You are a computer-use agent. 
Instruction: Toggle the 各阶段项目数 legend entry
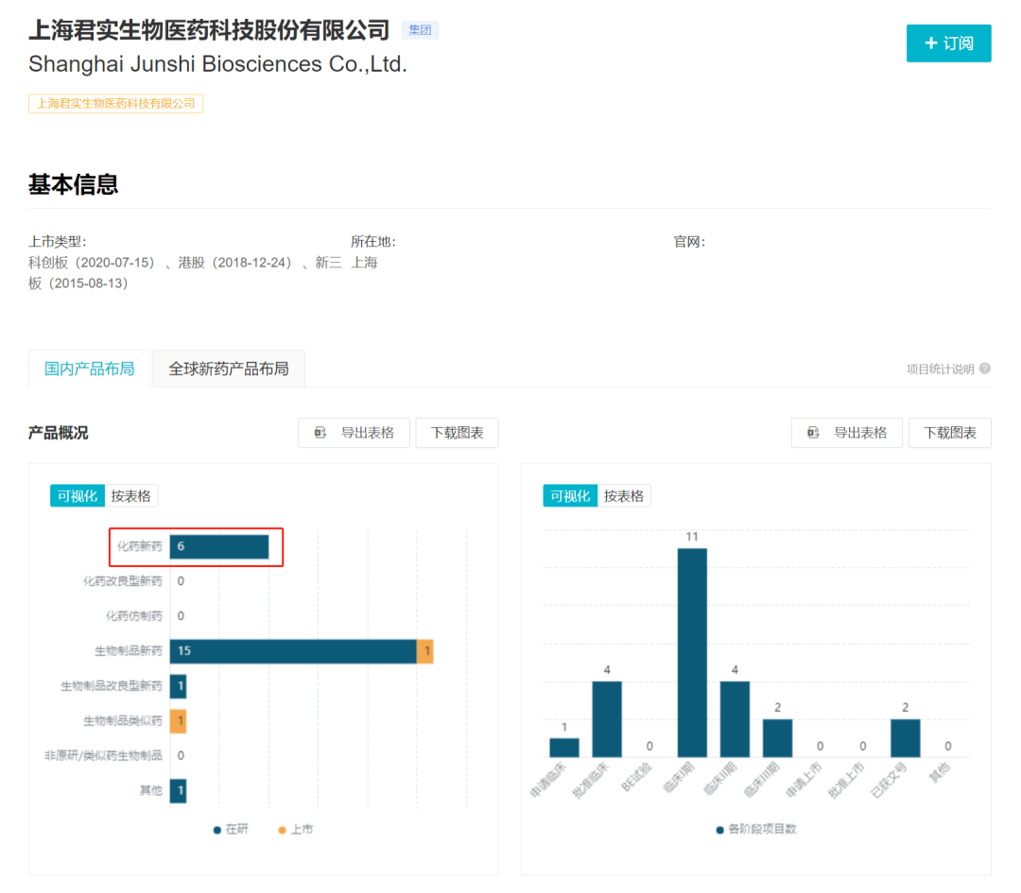(x=756, y=830)
